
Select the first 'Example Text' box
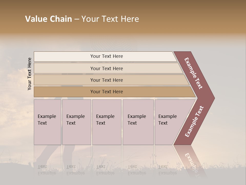click(47, 122)
